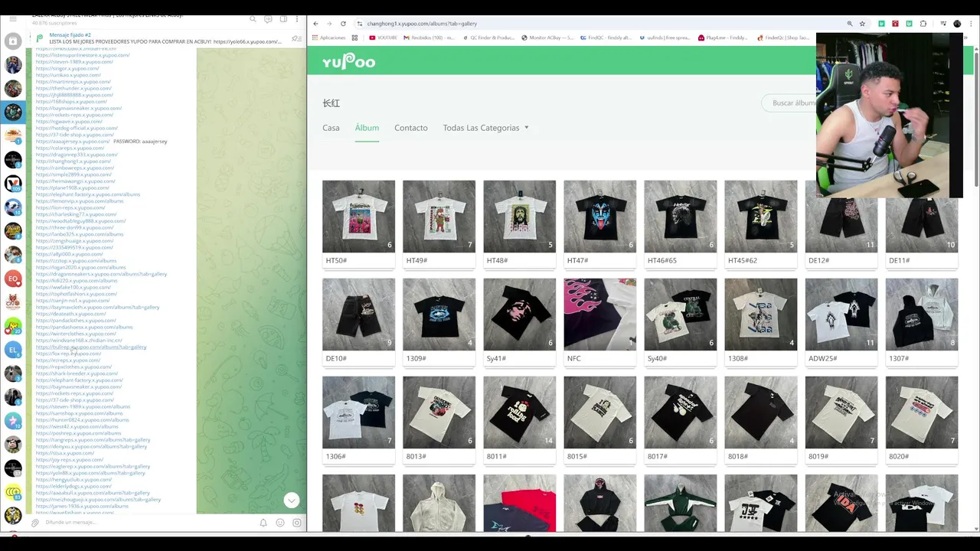
Task: Open 'uufinds' bookmark
Action: [x=665, y=37]
